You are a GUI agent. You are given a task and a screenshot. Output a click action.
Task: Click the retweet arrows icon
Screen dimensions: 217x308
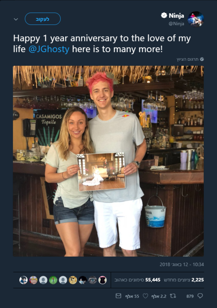tap(173, 296)
